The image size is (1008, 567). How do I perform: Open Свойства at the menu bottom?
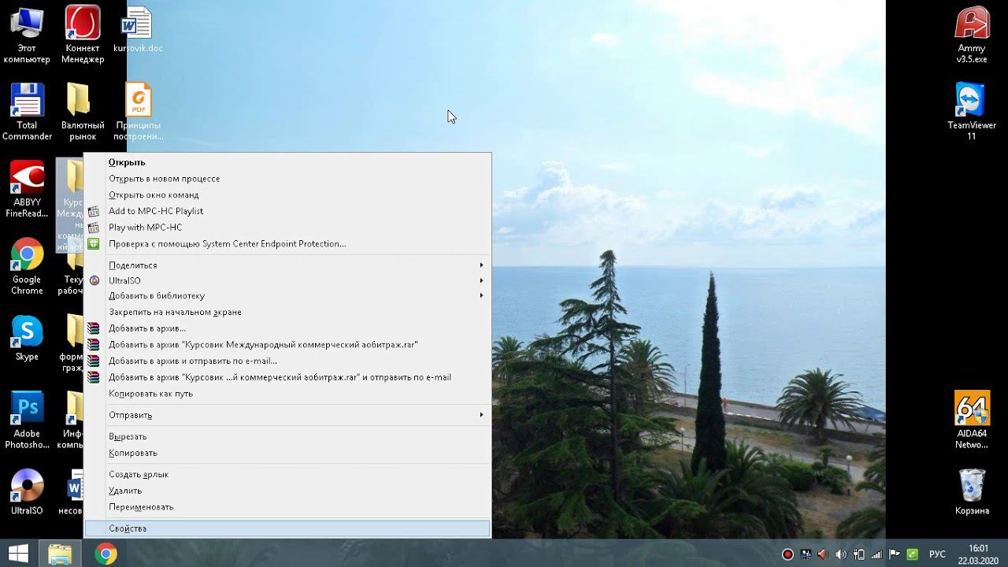287,528
